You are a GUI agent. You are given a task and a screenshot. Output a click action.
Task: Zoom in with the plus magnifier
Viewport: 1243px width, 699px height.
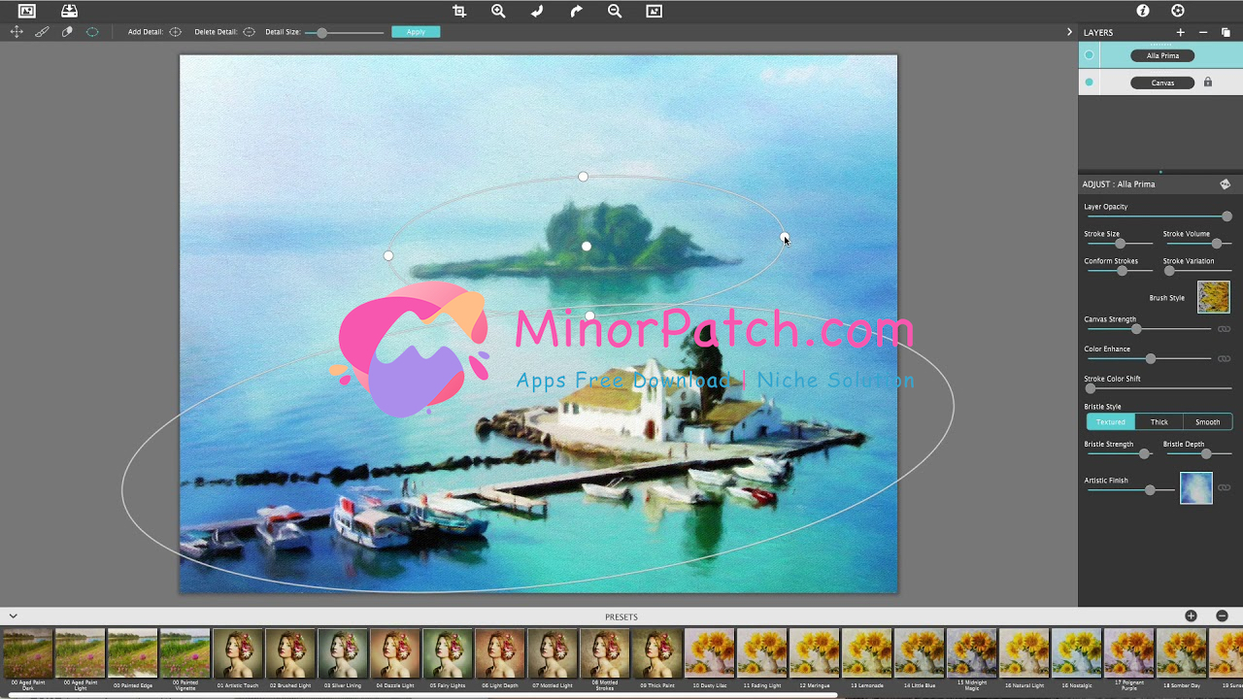[498, 11]
